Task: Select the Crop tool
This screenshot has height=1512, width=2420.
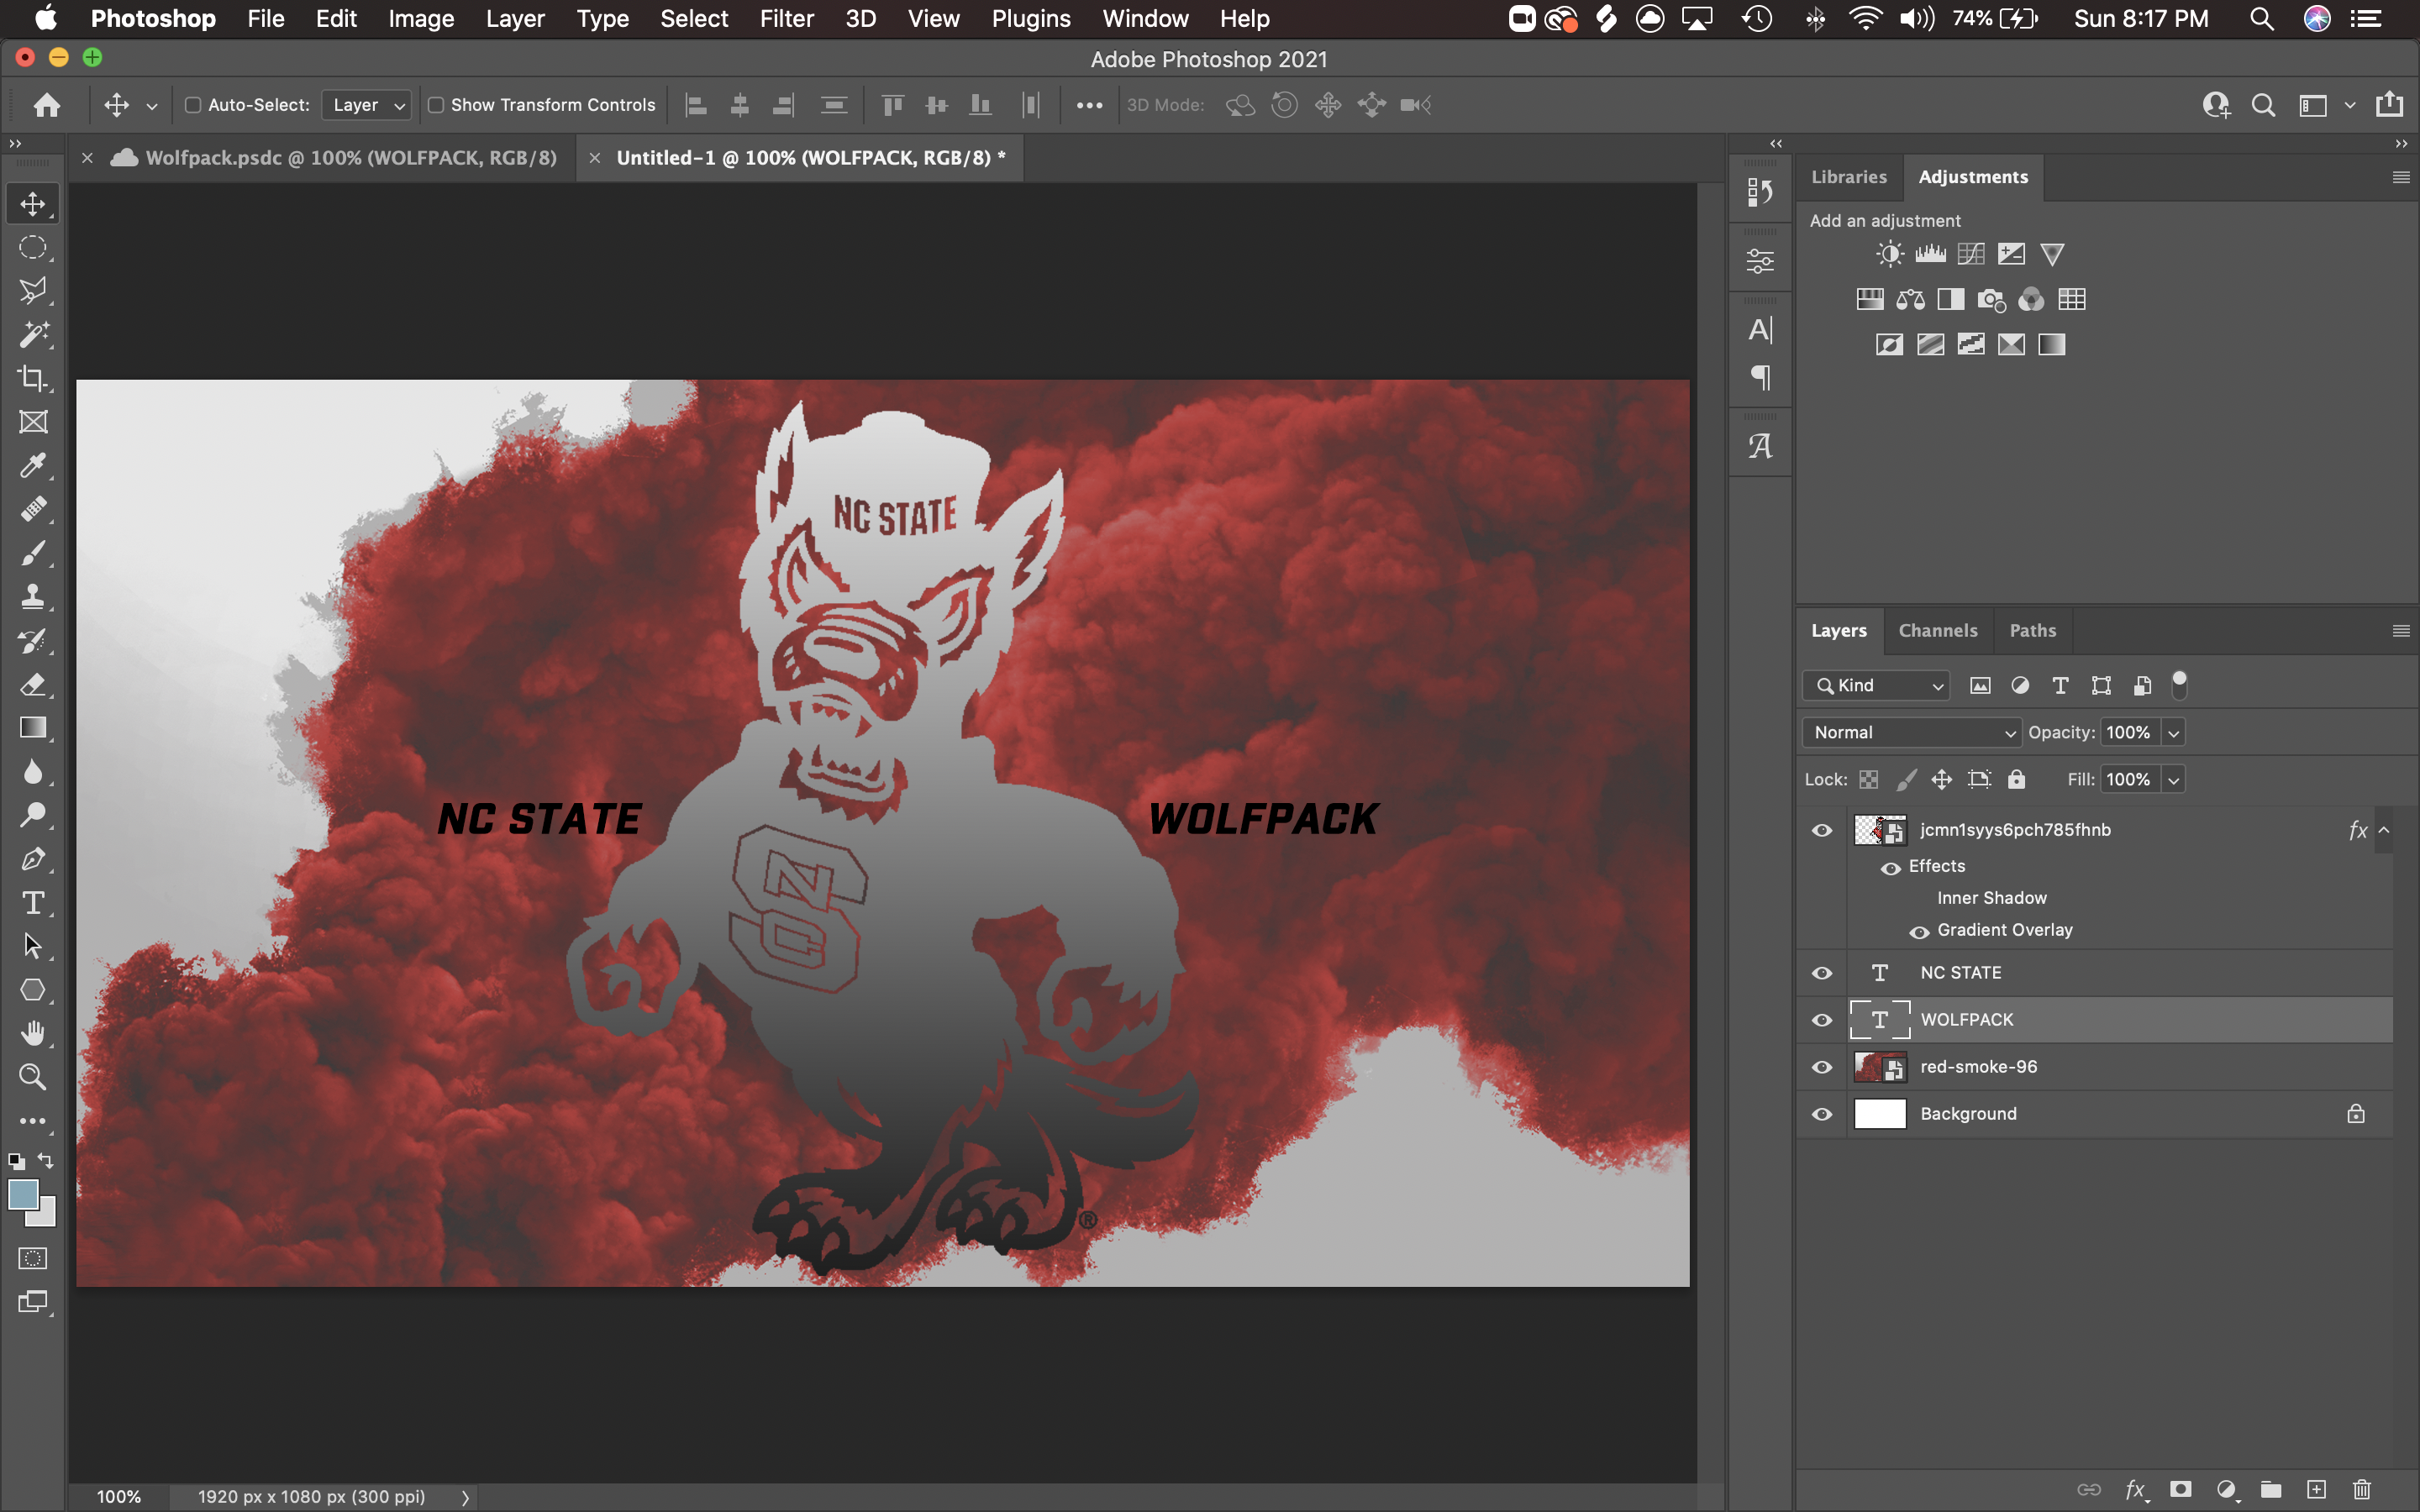Action: click(x=33, y=378)
